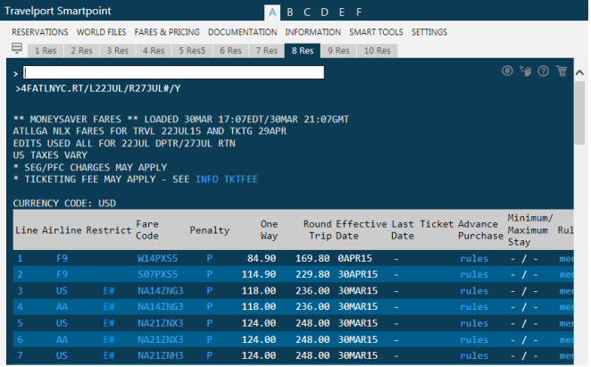The width and height of the screenshot is (591, 367).
Task: Select the 1 Res tab
Action: 46,51
